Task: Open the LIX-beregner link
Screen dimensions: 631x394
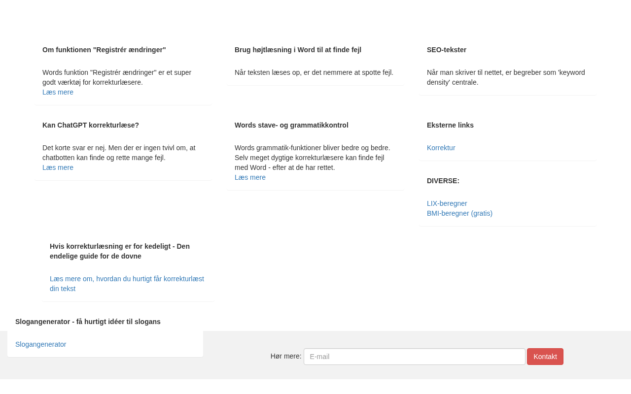Action: pyautogui.click(x=447, y=203)
